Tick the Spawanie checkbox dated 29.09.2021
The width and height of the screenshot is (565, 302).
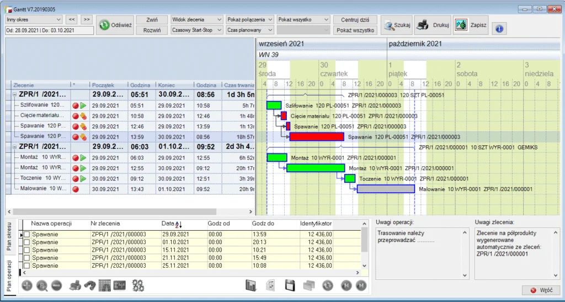pyautogui.click(x=27, y=234)
